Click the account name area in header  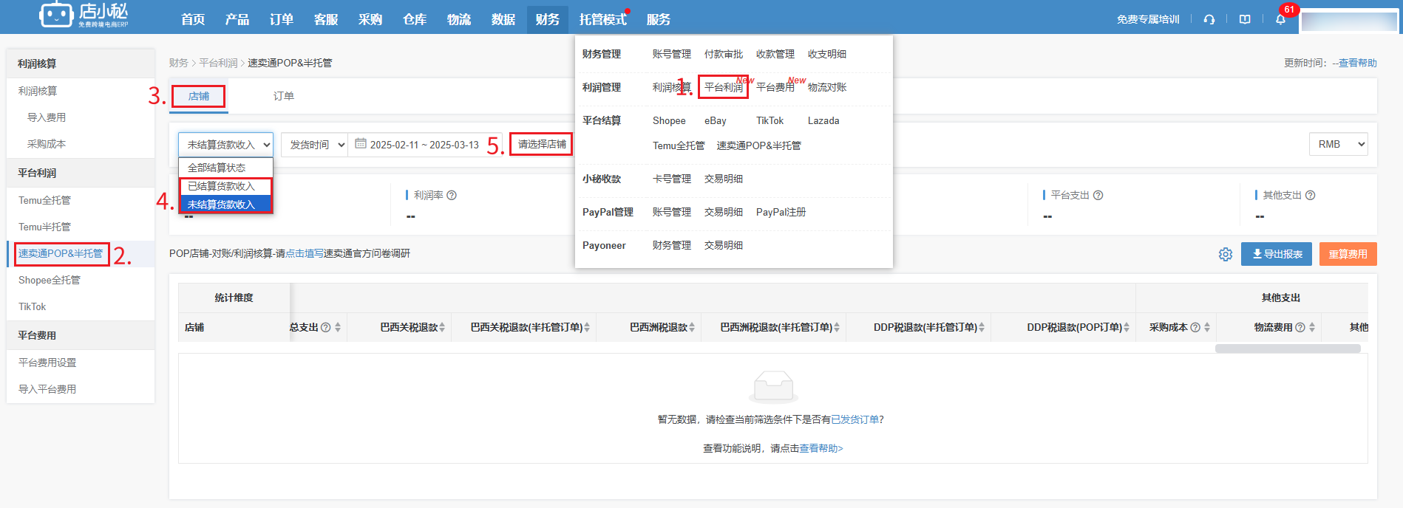coord(1349,21)
